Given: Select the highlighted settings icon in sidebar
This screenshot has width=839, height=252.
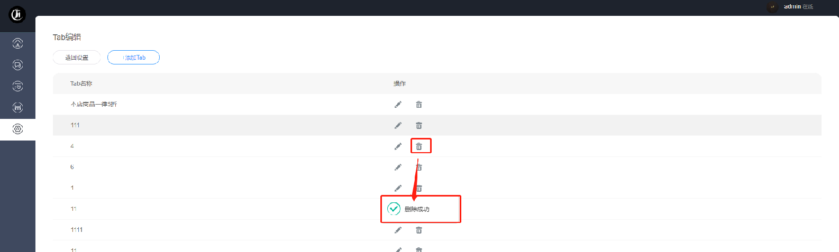Looking at the screenshot, I should tap(17, 129).
